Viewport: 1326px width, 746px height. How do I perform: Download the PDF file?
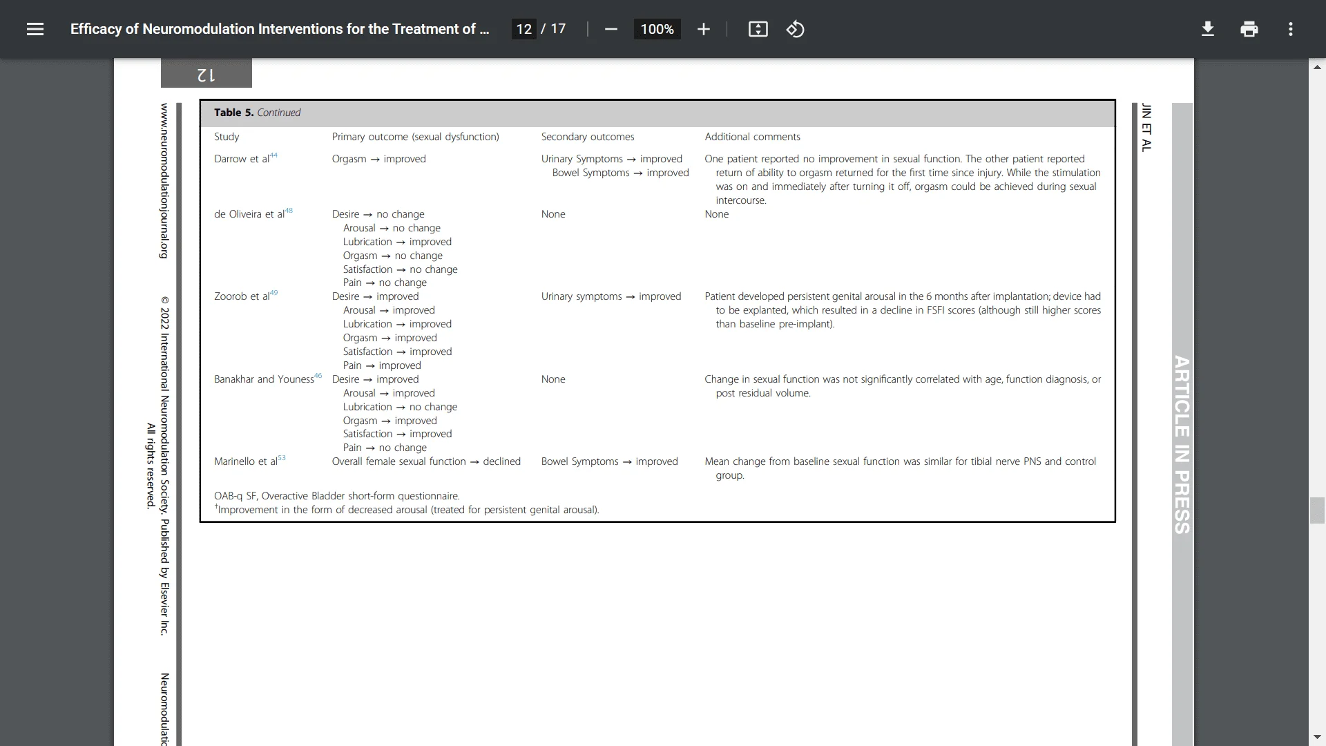(1207, 29)
